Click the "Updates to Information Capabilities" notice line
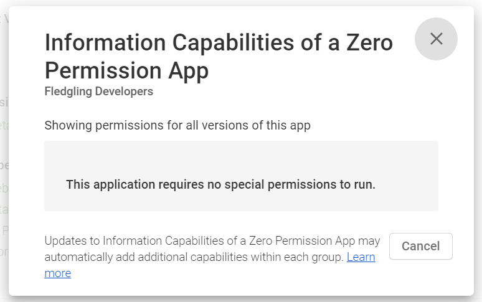 (x=212, y=241)
